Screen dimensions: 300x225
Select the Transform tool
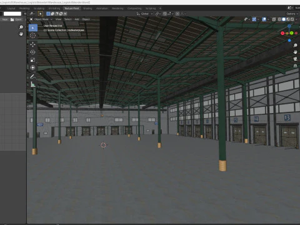32,67
